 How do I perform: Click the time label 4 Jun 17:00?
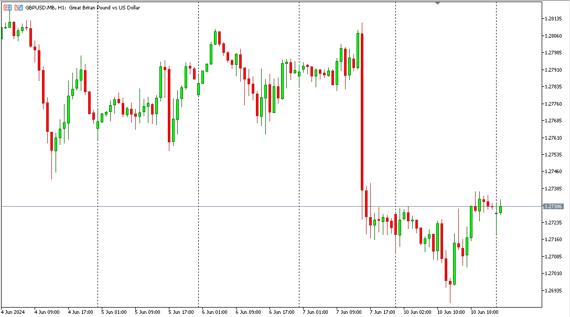point(80,312)
